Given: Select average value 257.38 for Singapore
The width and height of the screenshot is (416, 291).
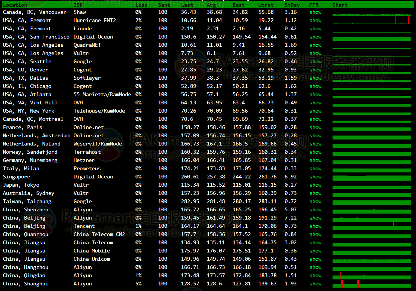Looking at the screenshot, I should click(216, 177).
